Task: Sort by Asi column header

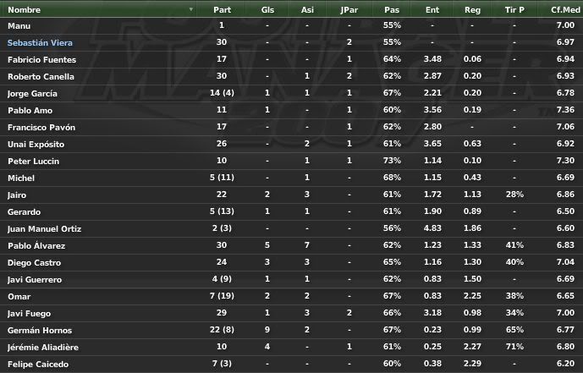Action: [x=307, y=9]
